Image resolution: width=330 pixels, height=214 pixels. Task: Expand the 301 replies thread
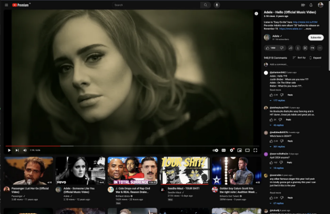pyautogui.click(x=278, y=147)
